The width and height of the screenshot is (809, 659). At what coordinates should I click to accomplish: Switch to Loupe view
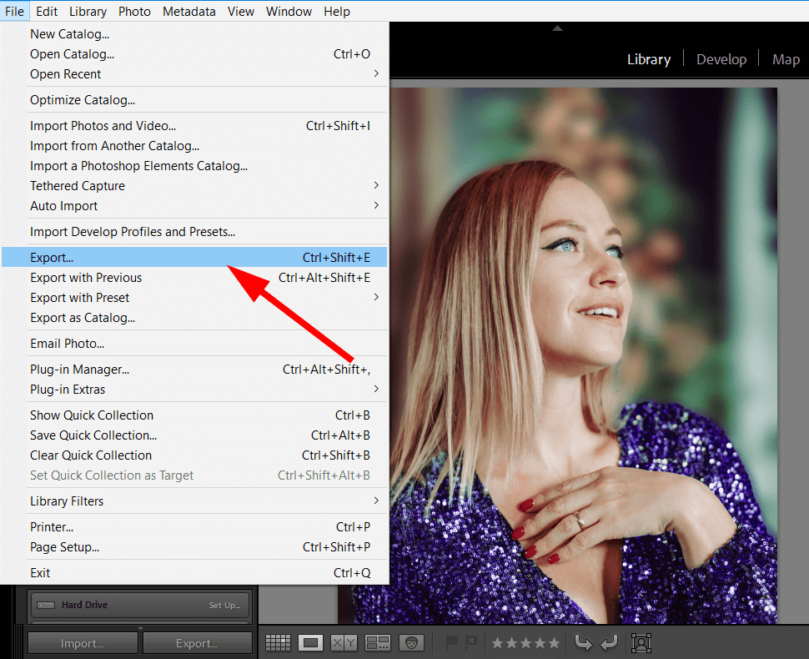[x=310, y=642]
